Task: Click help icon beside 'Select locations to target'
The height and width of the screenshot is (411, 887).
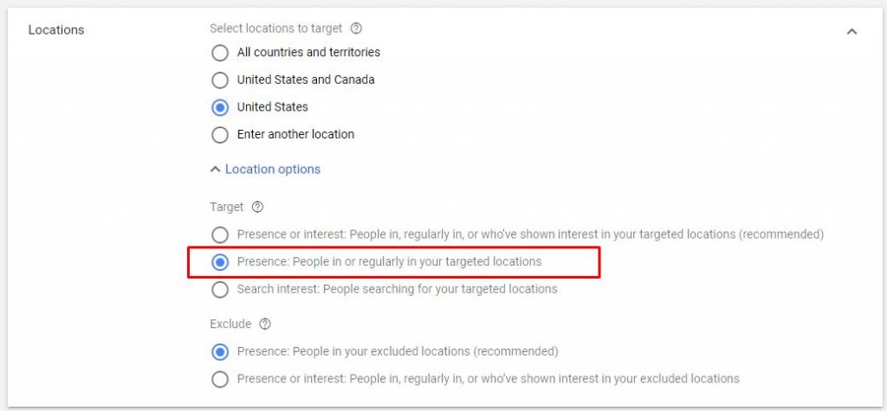Action: 357,29
